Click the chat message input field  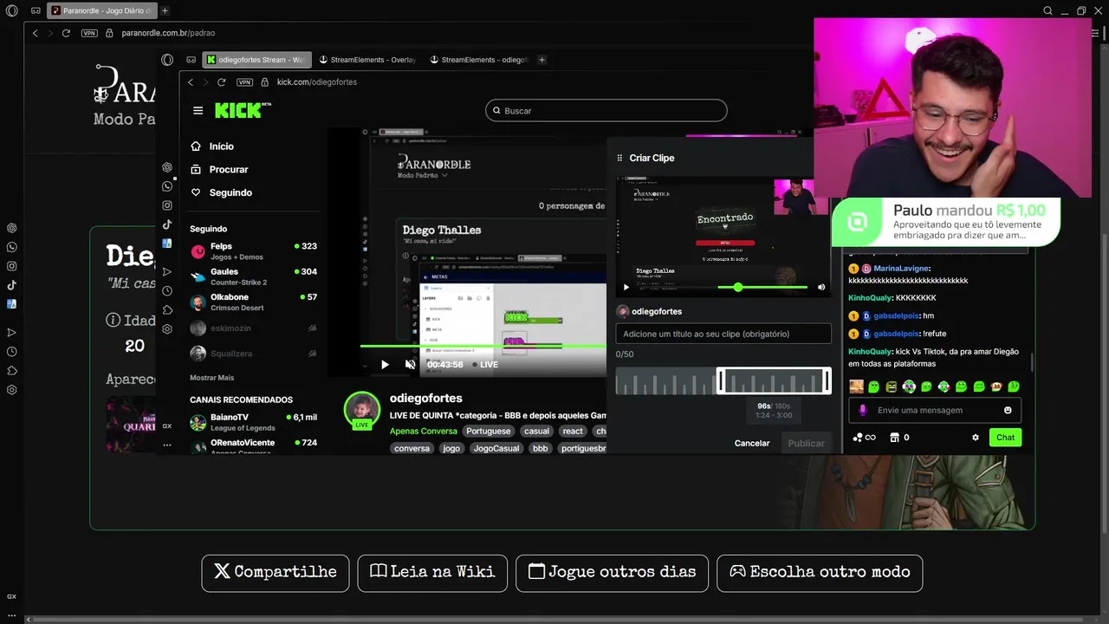tap(934, 410)
